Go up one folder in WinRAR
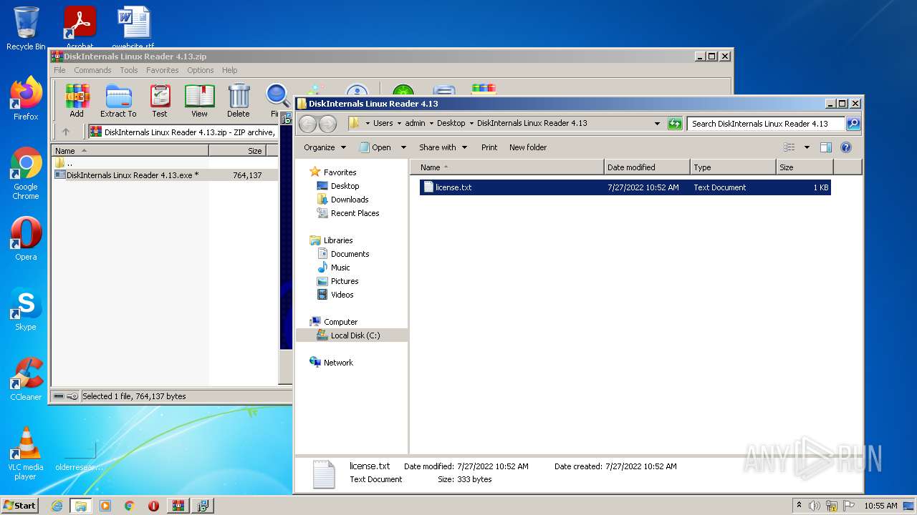The height and width of the screenshot is (515, 917). click(x=66, y=132)
